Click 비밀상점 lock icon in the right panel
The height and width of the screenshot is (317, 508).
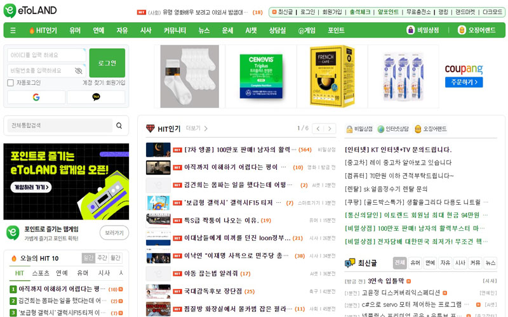(x=349, y=129)
